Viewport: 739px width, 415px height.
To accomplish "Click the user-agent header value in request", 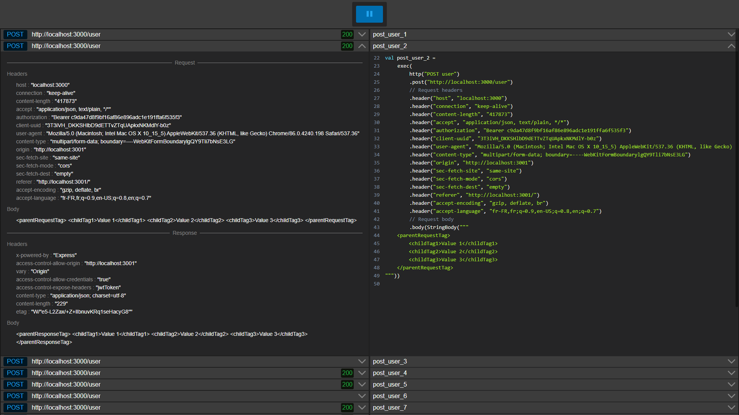I will (x=203, y=133).
